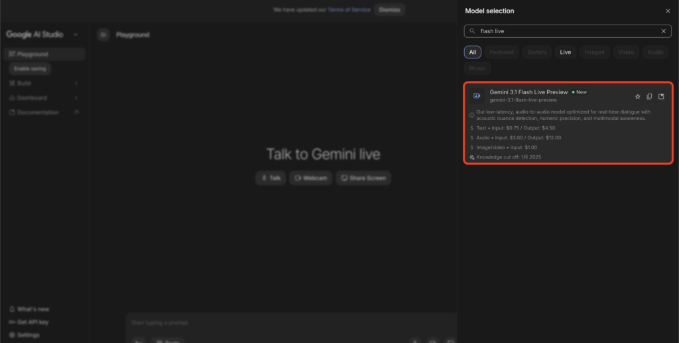Screen dimensions: 679x343
Task: Focus the 'Start typing a prompt' field
Action: 292,323
